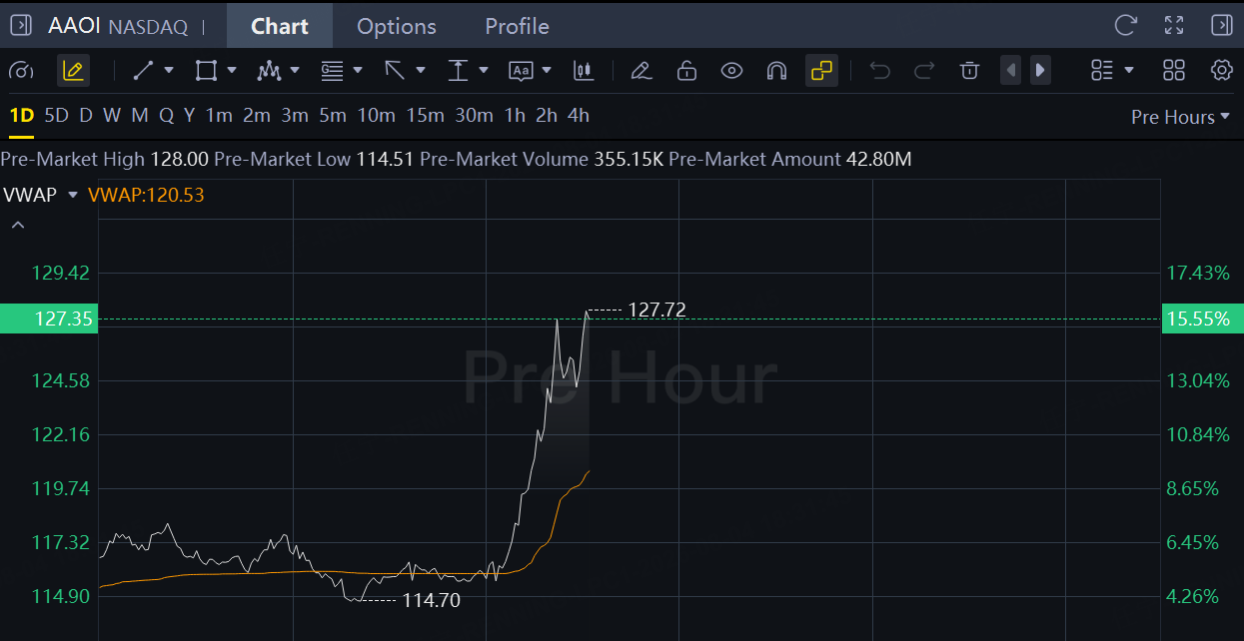
Task: Select the 3m interval
Action: (x=295, y=116)
